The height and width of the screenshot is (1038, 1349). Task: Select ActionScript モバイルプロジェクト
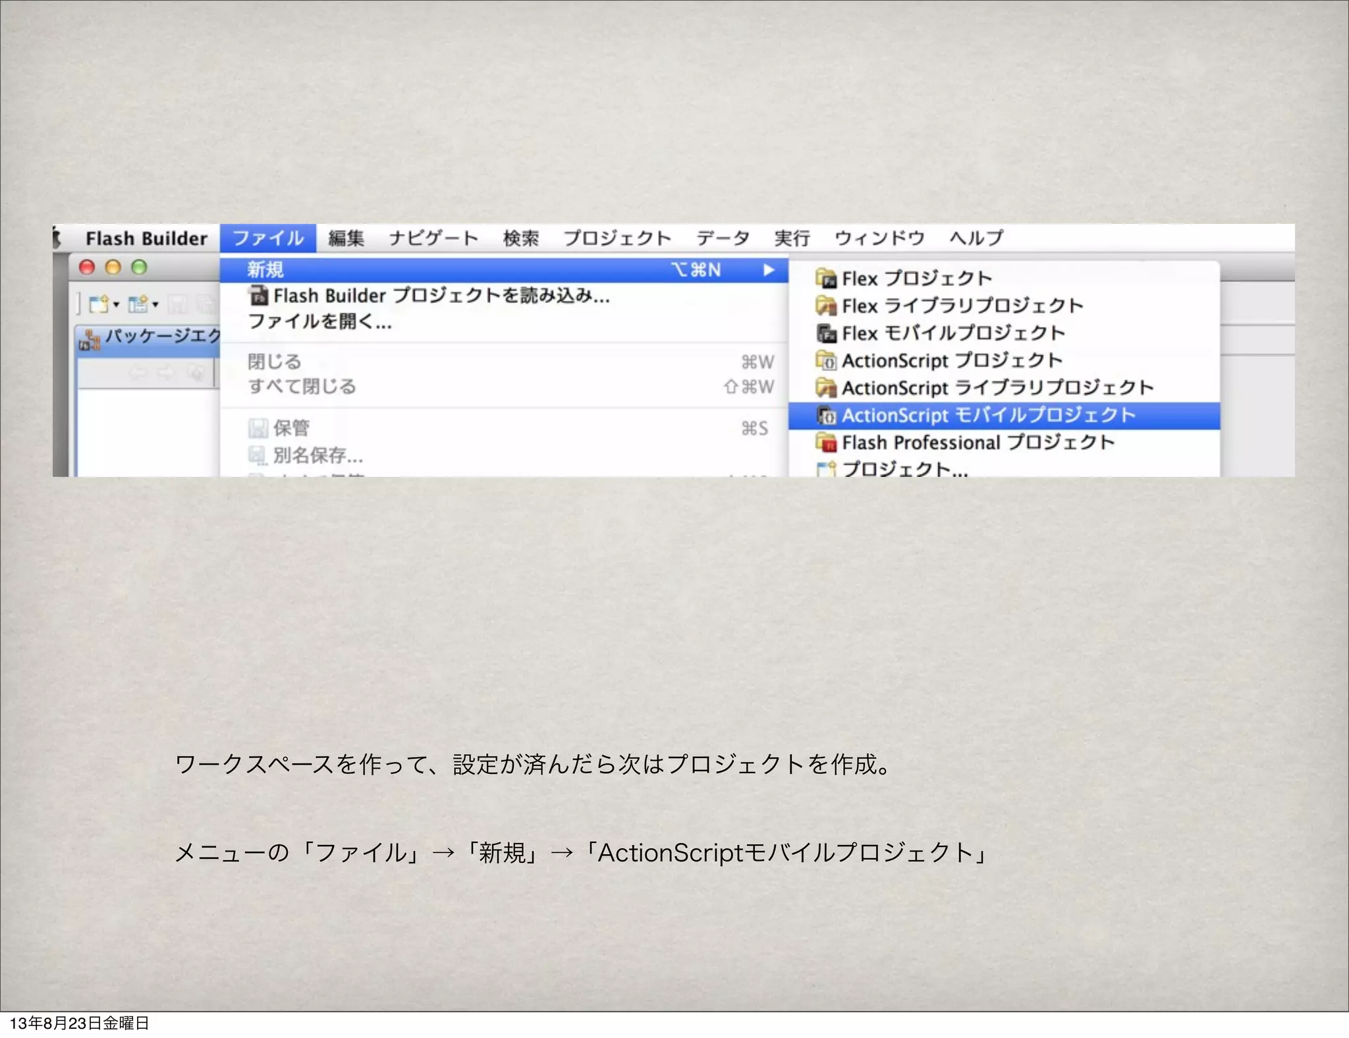pos(1004,416)
